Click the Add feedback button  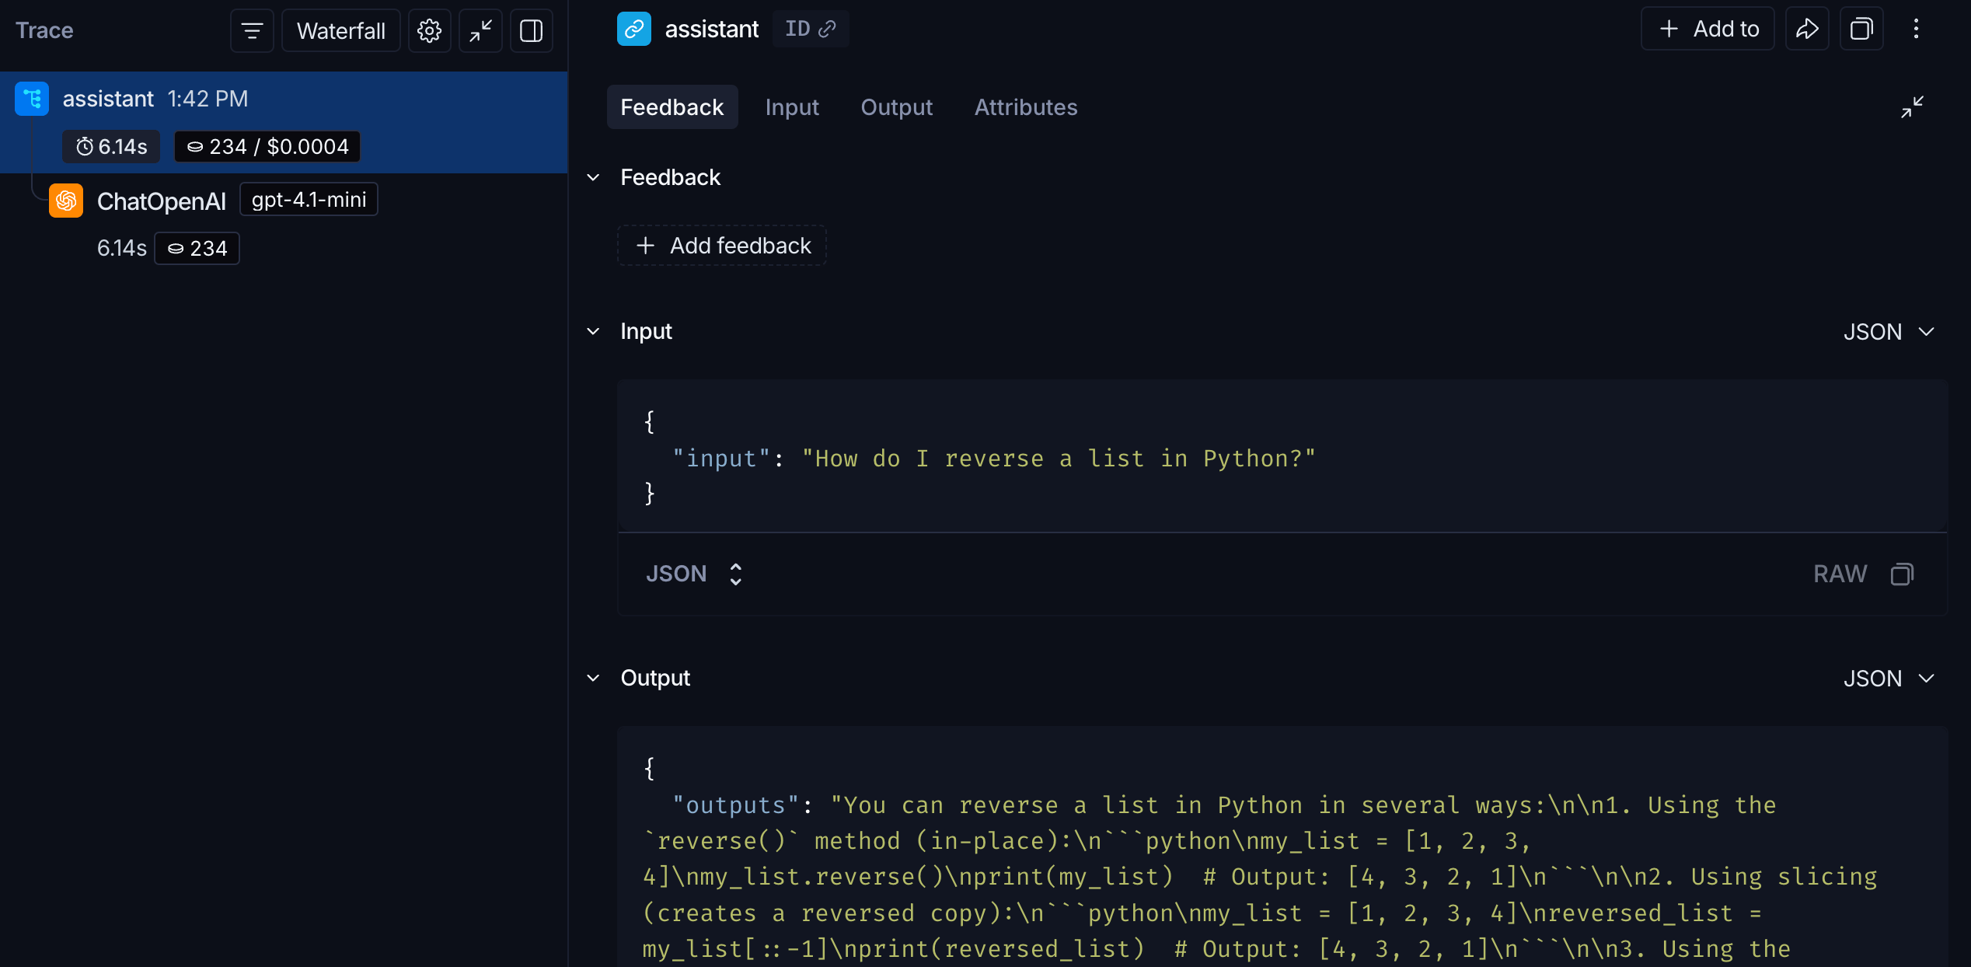[x=722, y=246]
